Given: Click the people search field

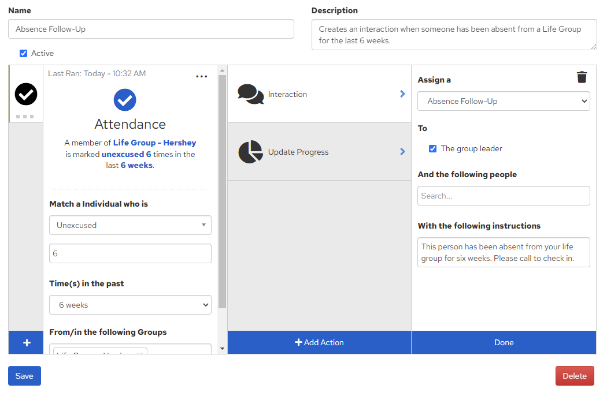Looking at the screenshot, I should pos(503,196).
